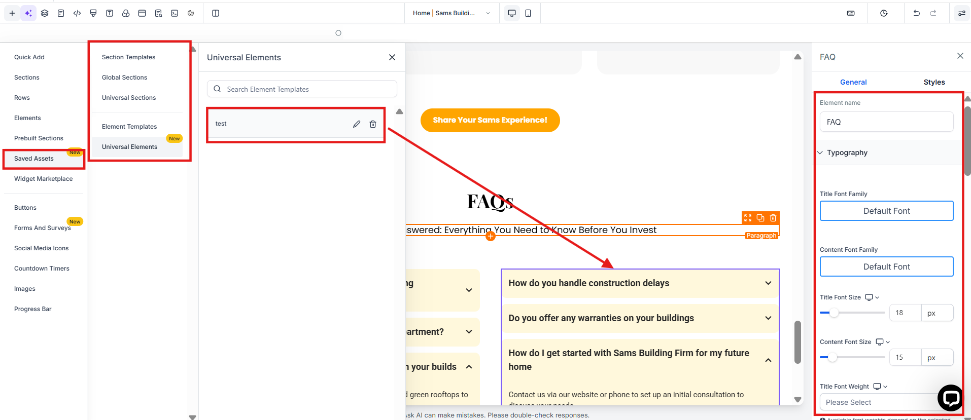Viewport: 971px width, 420px height.
Task: Open the Home page selector dropdown
Action: [x=452, y=13]
